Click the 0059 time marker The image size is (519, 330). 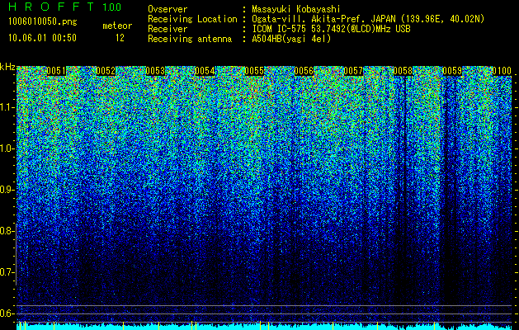(452, 71)
